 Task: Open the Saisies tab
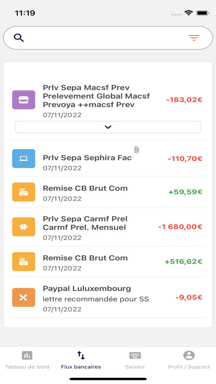(x=135, y=360)
